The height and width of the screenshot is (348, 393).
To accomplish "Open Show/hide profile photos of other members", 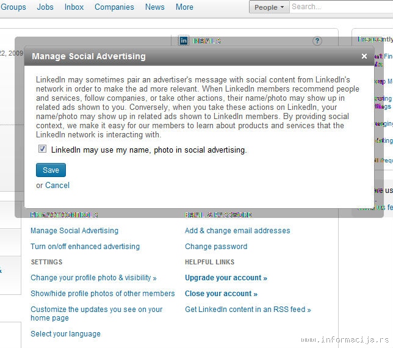I will tap(103, 294).
